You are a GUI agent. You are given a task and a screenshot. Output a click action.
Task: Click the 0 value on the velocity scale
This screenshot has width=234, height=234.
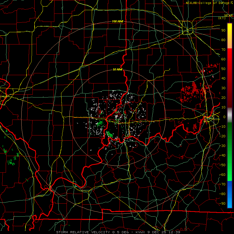[224, 117]
